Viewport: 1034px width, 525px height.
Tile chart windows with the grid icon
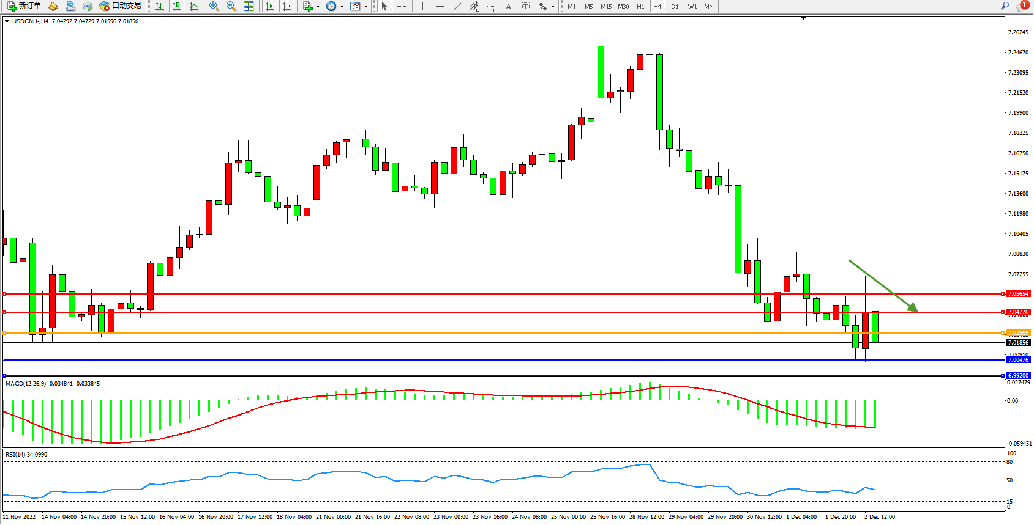(x=249, y=6)
